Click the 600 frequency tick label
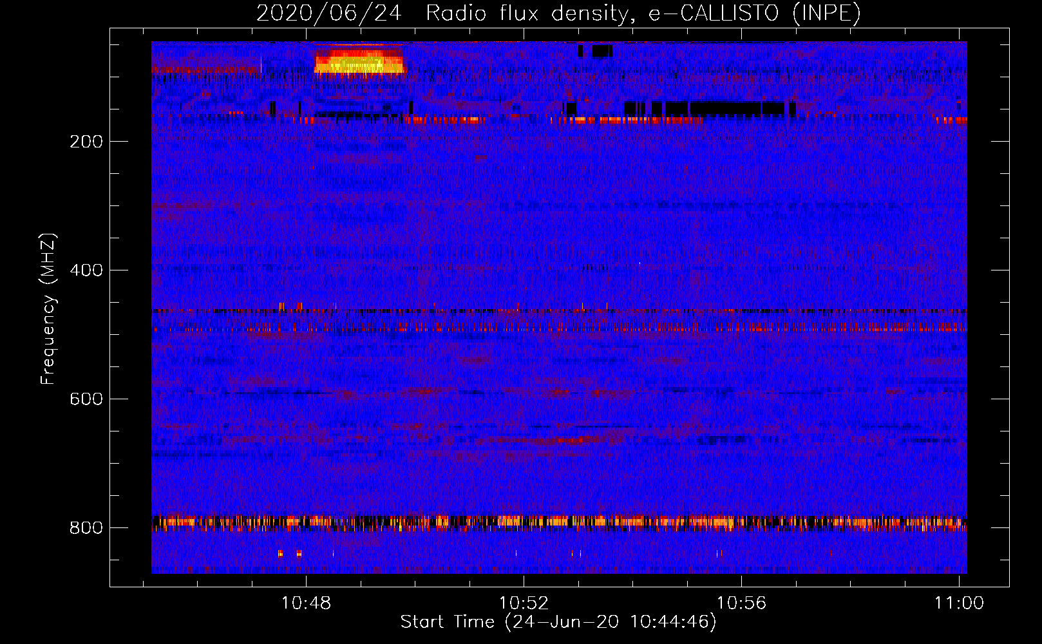 [x=86, y=399]
